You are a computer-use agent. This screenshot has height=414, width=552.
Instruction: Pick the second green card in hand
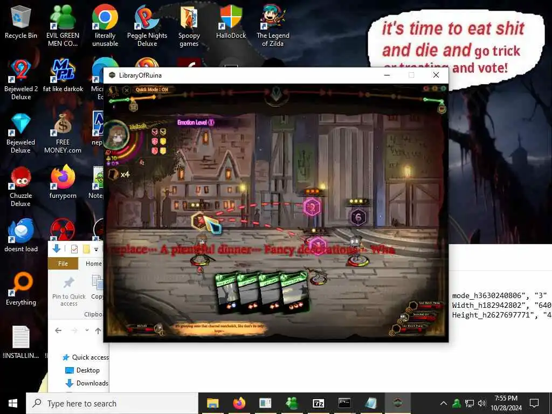tap(250, 293)
